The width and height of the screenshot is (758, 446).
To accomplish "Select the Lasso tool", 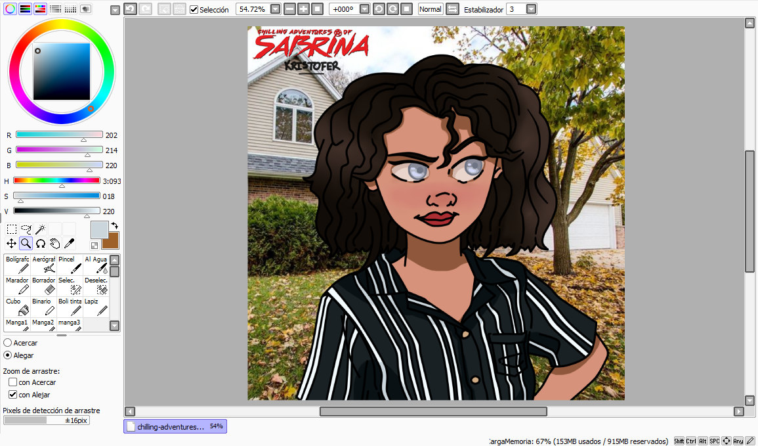I will click(26, 229).
